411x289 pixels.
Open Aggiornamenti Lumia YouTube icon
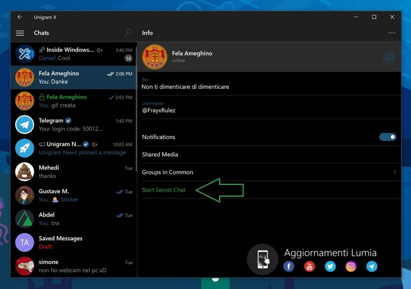coord(309,267)
